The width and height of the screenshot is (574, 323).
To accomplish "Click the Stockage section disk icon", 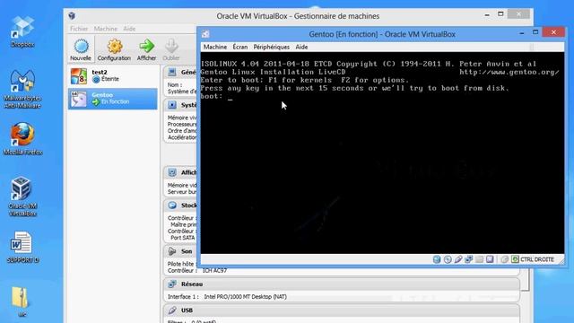I will [171, 205].
